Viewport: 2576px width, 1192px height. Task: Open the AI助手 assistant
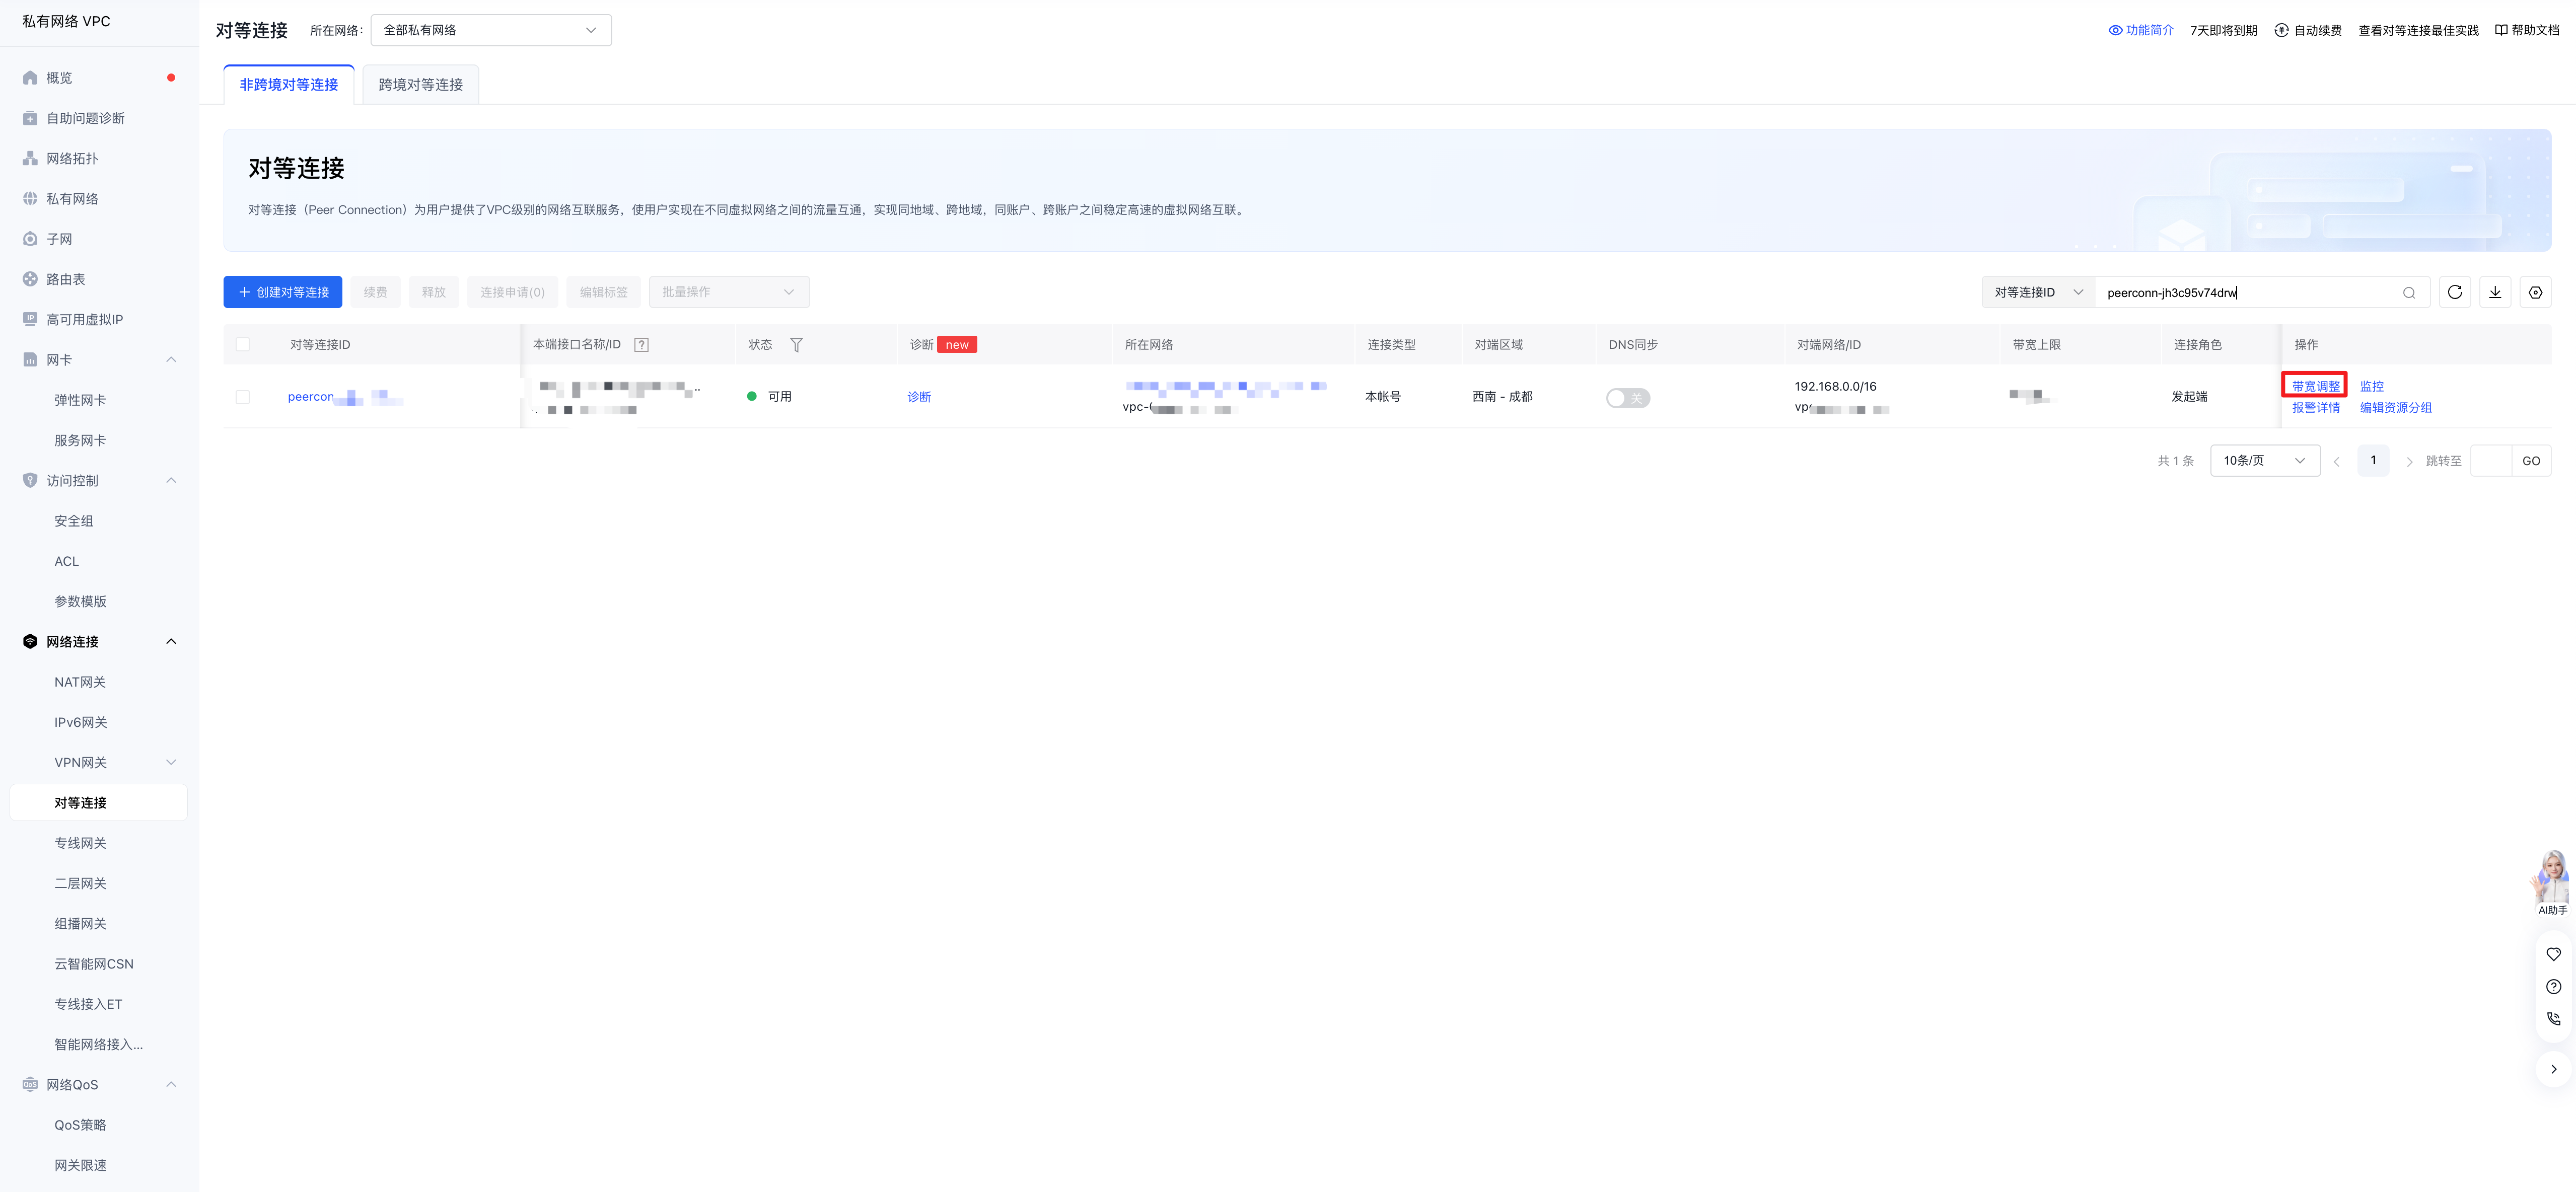click(x=2552, y=882)
